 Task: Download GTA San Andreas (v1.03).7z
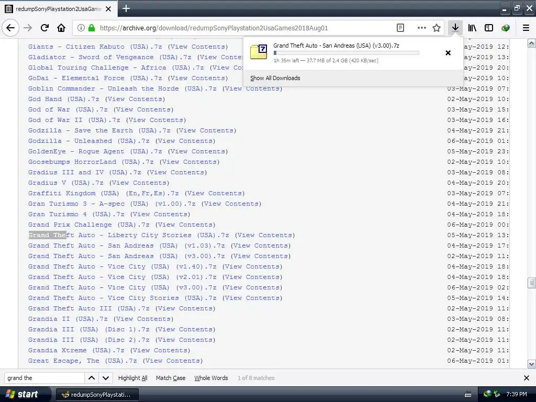pyautogui.click(x=127, y=245)
